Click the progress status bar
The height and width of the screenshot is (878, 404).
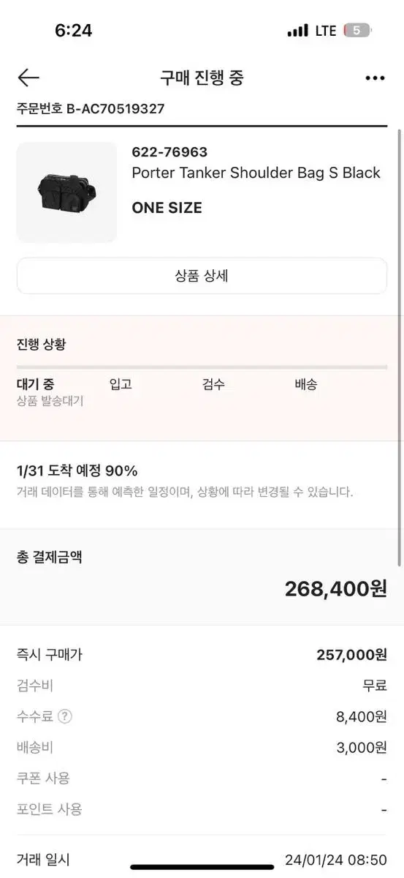click(202, 367)
